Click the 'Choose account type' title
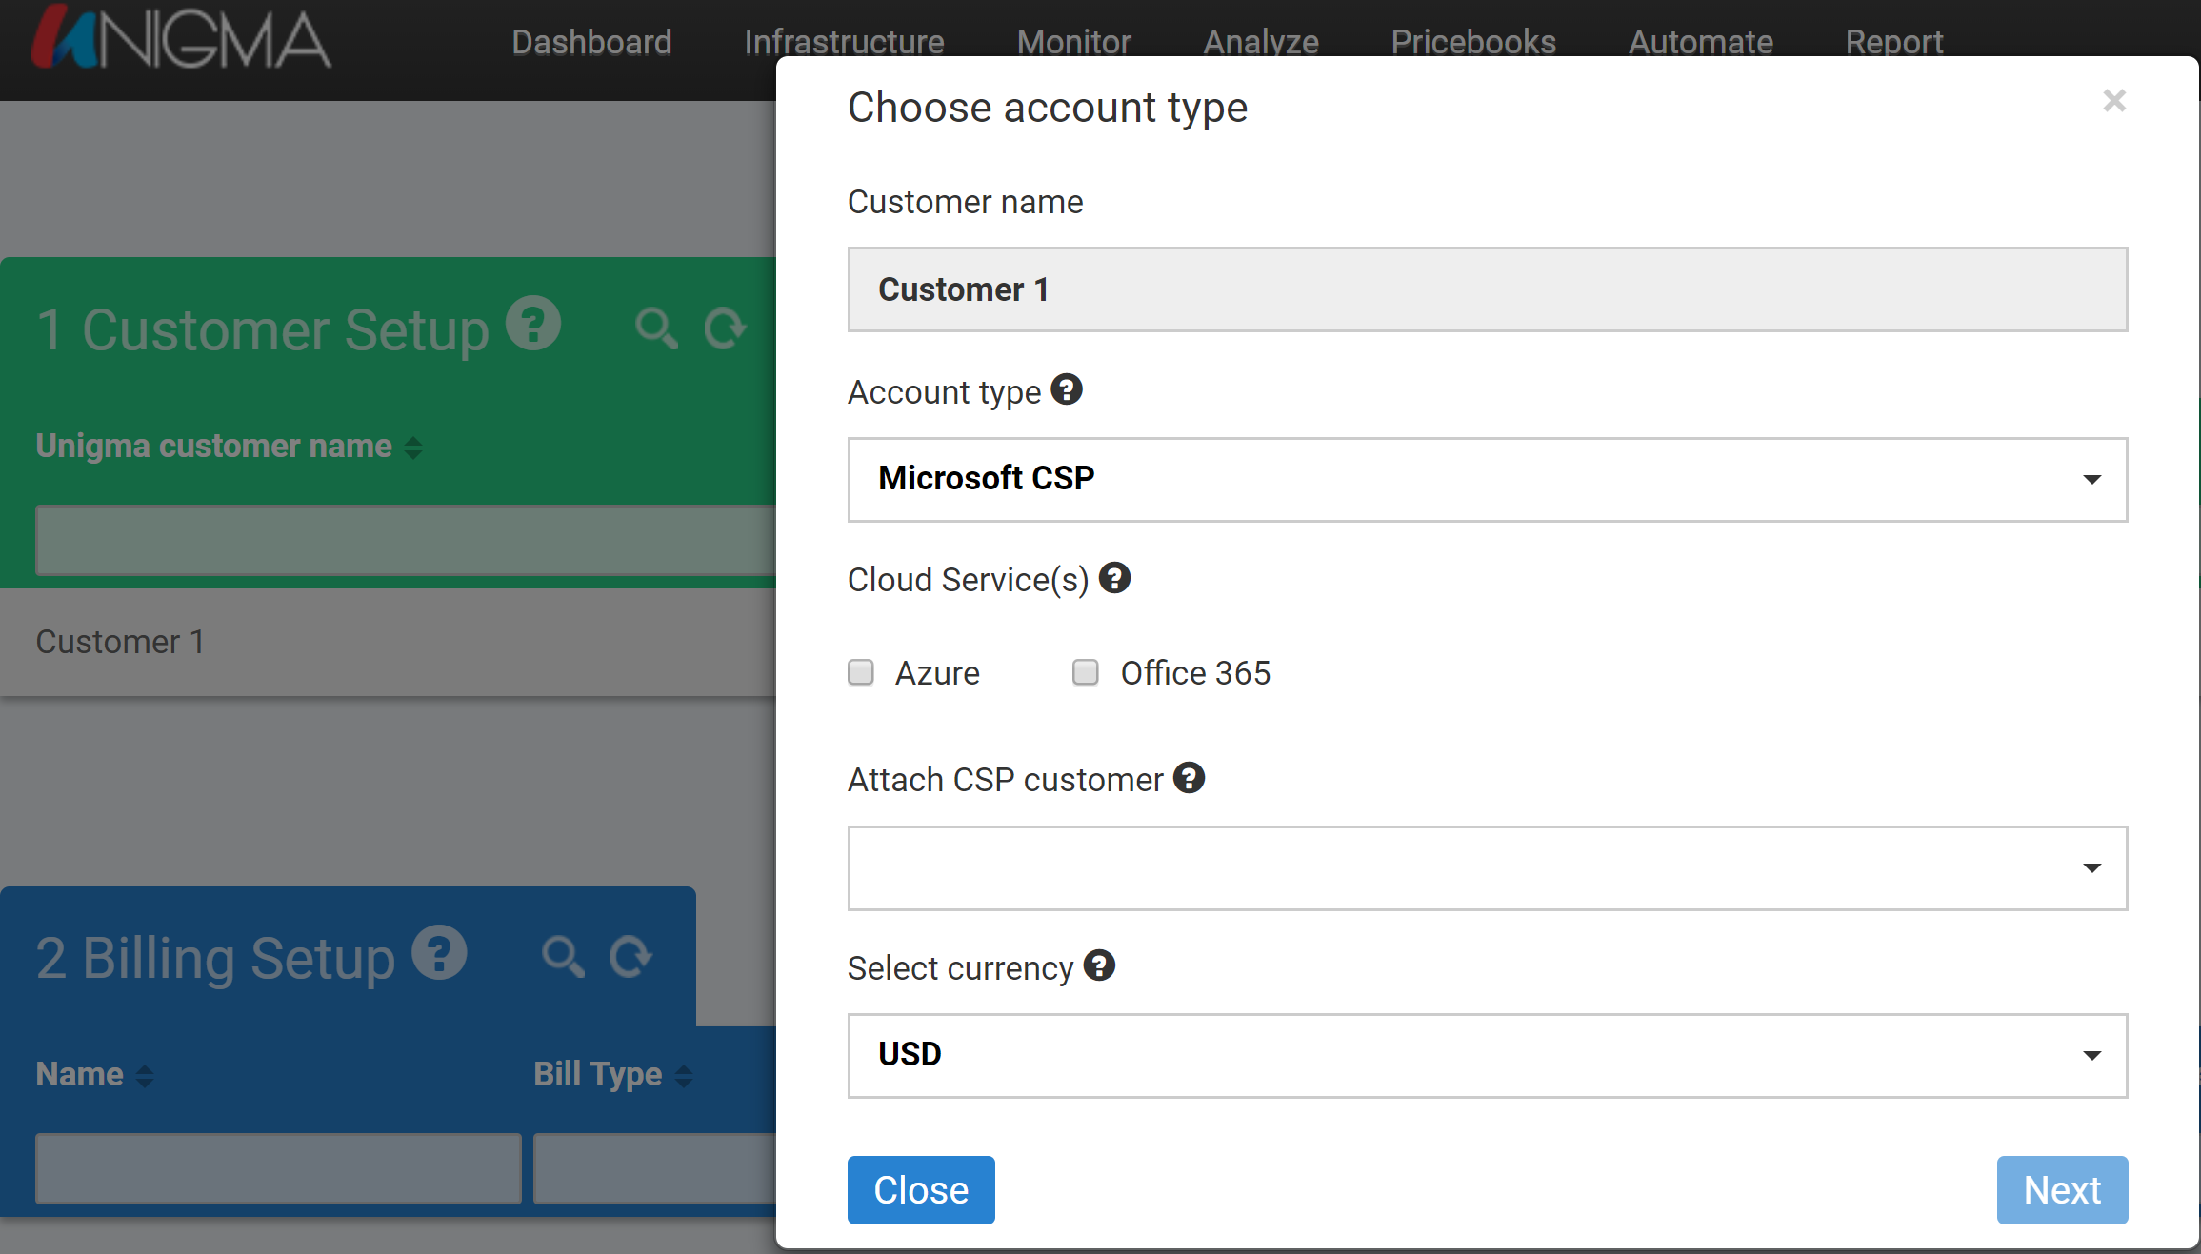Viewport: 2201px width, 1254px height. 1048,107
